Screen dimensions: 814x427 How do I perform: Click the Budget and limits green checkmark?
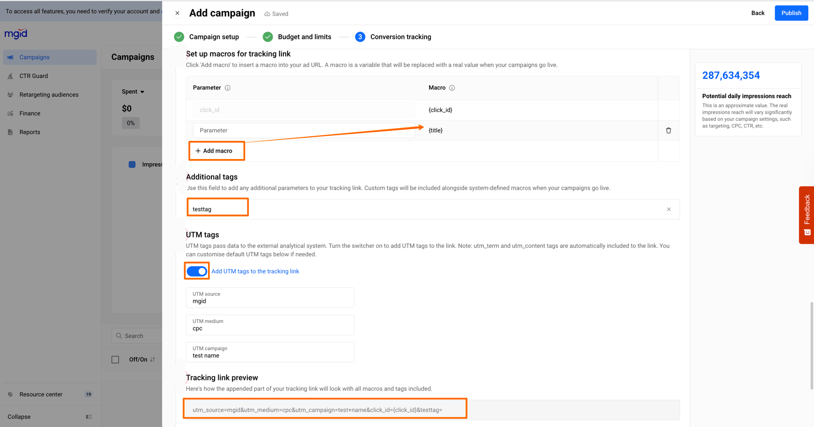pos(268,37)
